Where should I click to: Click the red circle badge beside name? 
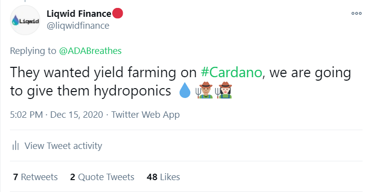pos(117,13)
